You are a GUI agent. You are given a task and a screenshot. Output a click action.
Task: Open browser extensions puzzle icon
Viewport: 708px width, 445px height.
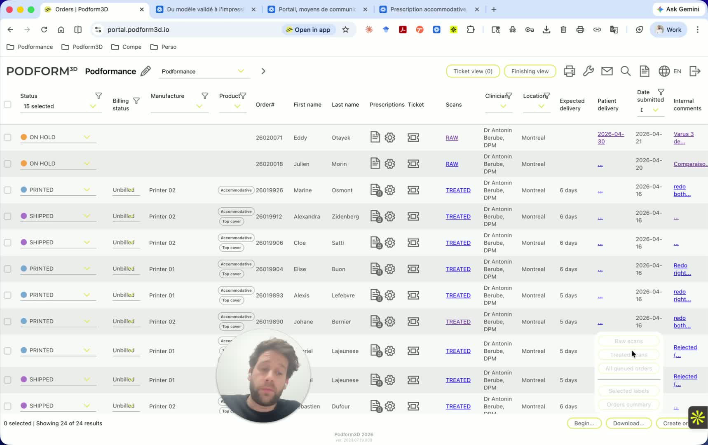pos(471,30)
